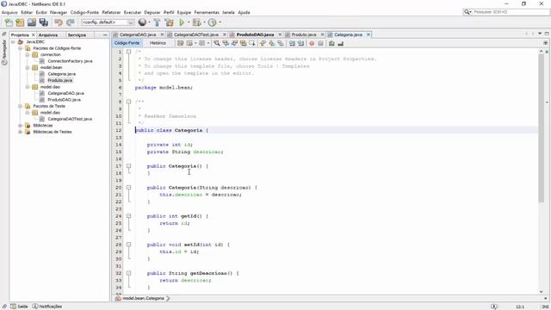
Task: Close the Categoria.java tab
Action: tap(368, 34)
